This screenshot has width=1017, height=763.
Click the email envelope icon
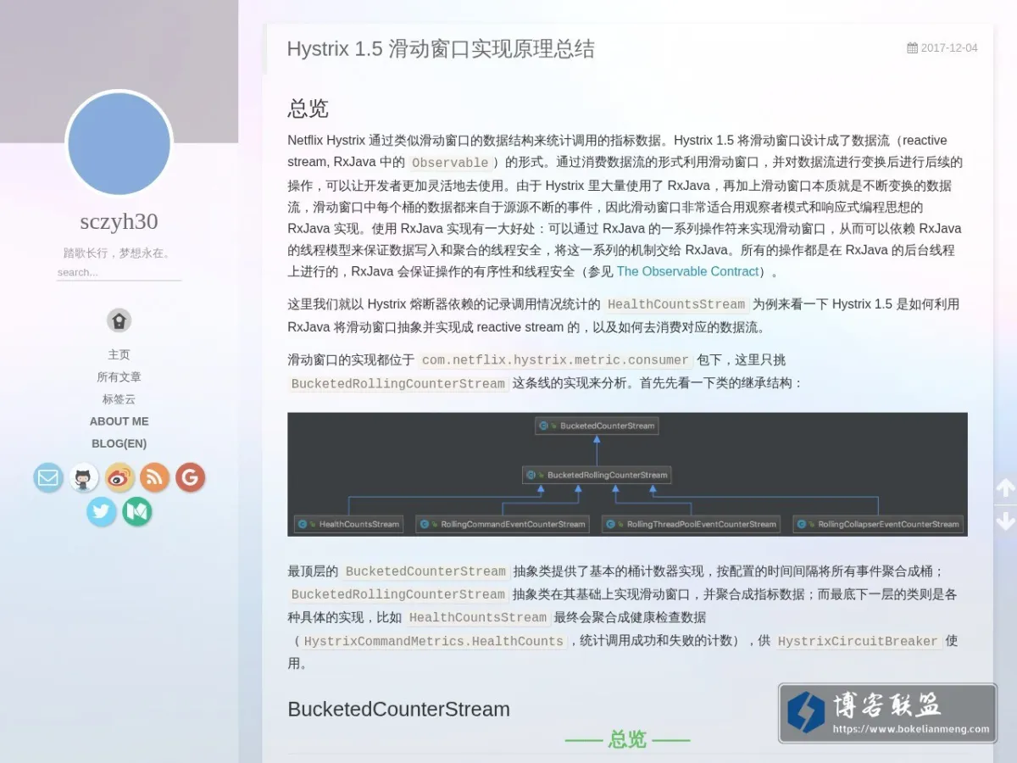48,478
